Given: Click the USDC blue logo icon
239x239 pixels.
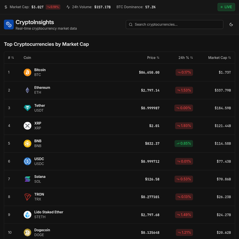Looking at the screenshot, I should click(27, 161).
